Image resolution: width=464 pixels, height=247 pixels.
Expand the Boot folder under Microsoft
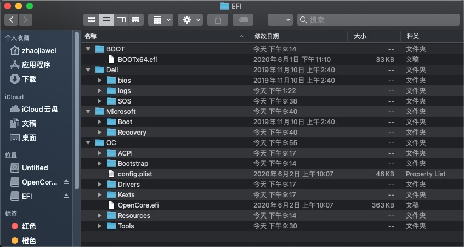pos(99,122)
